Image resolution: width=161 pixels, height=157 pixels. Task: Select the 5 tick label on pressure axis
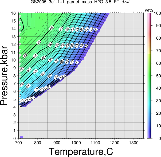pos(15,99)
